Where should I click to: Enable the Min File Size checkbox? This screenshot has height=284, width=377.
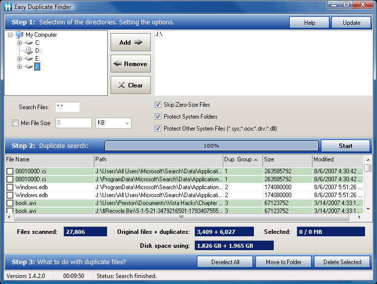15,123
